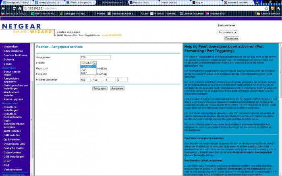Open 'Services blokkeren' in sidebar
Image resolution: width=282 pixels, height=176 pixels.
click(x=15, y=55)
